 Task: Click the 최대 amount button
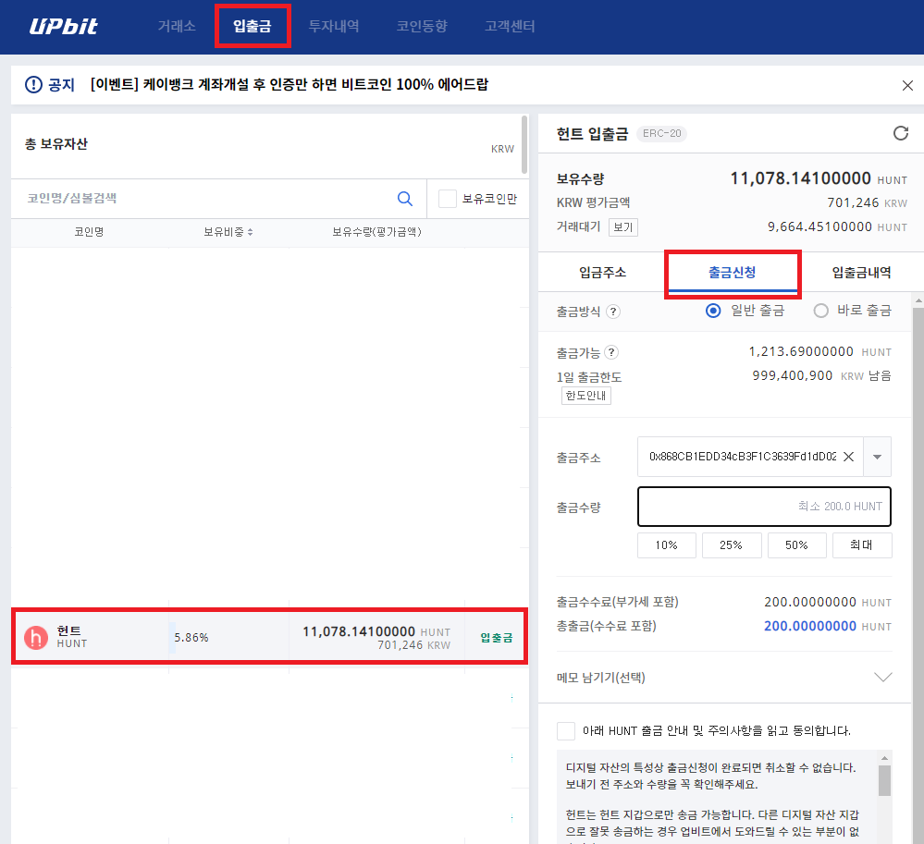pyautogui.click(x=861, y=545)
